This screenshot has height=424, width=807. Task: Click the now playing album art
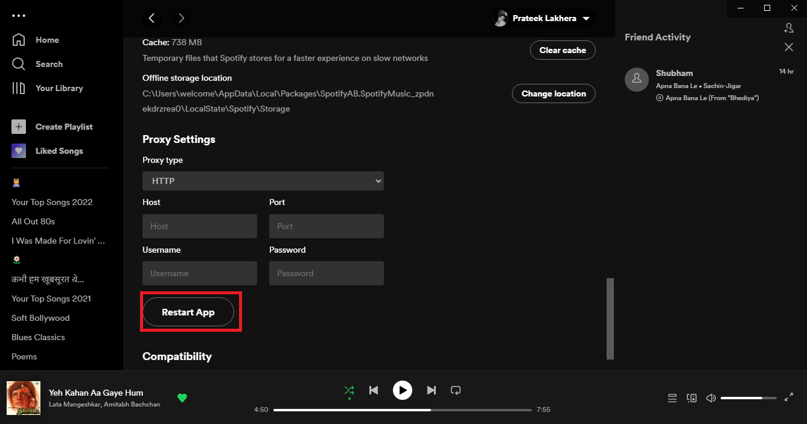(x=24, y=398)
